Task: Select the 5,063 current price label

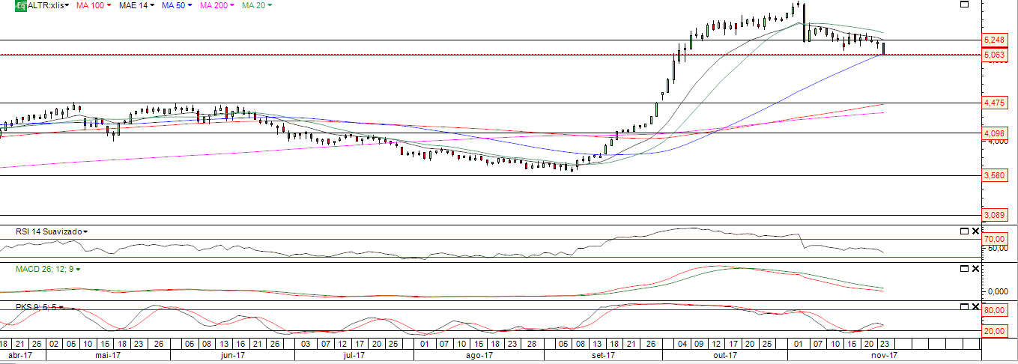Action: [995, 55]
